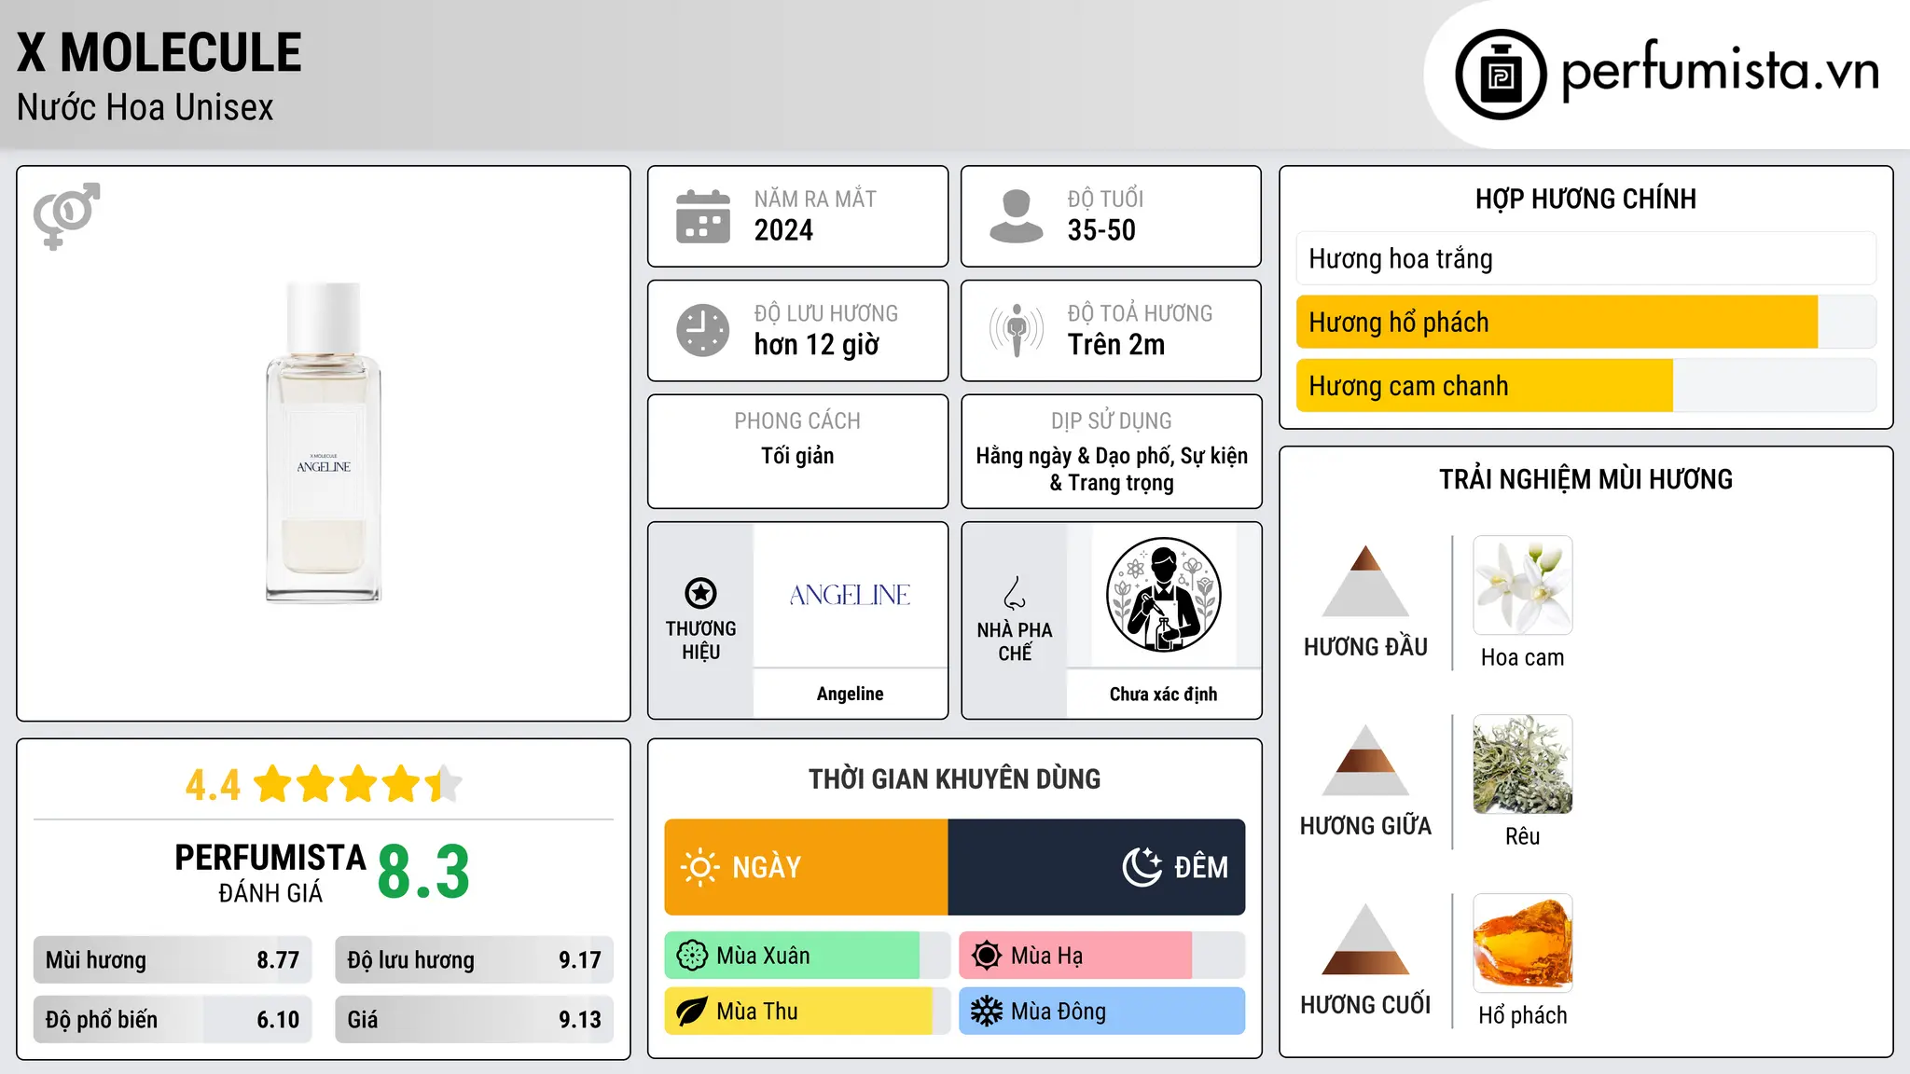The image size is (1910, 1074).
Task: Click the Ngày daytime segment
Action: pos(806,867)
